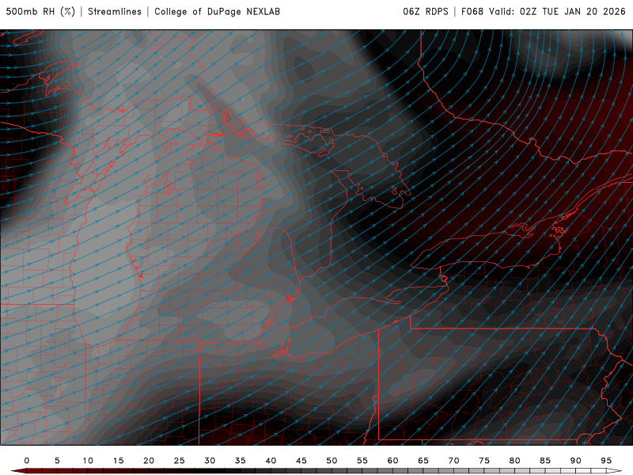Image resolution: width=633 pixels, height=475 pixels.
Task: Select the "30" label on the color scale
Action: pyautogui.click(x=210, y=461)
